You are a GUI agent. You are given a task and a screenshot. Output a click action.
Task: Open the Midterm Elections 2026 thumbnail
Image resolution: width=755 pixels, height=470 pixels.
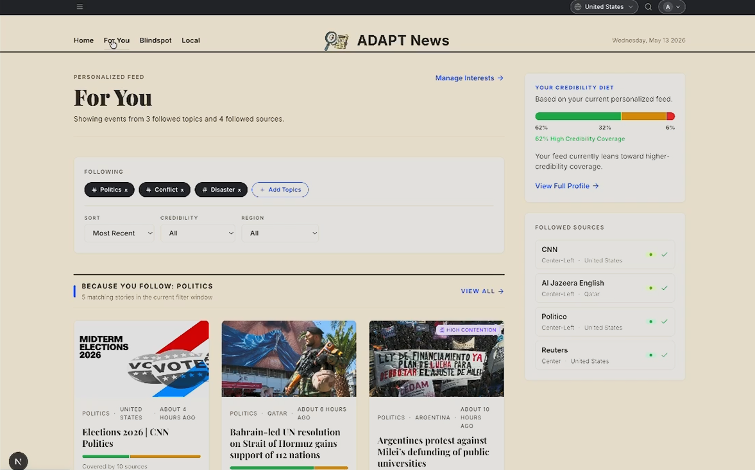[x=142, y=359]
